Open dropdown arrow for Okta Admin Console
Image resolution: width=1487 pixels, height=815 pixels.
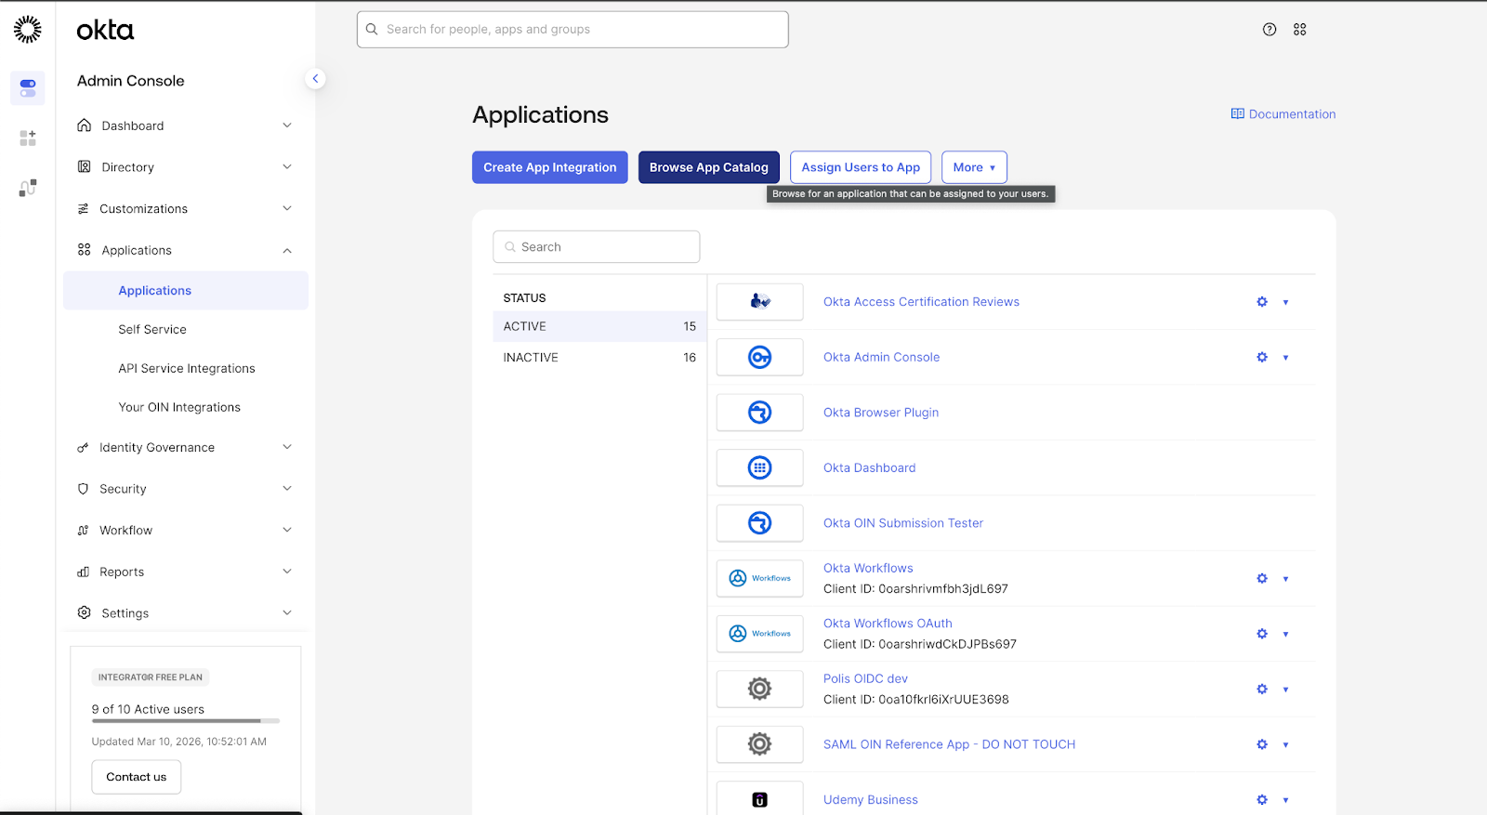1286,357
